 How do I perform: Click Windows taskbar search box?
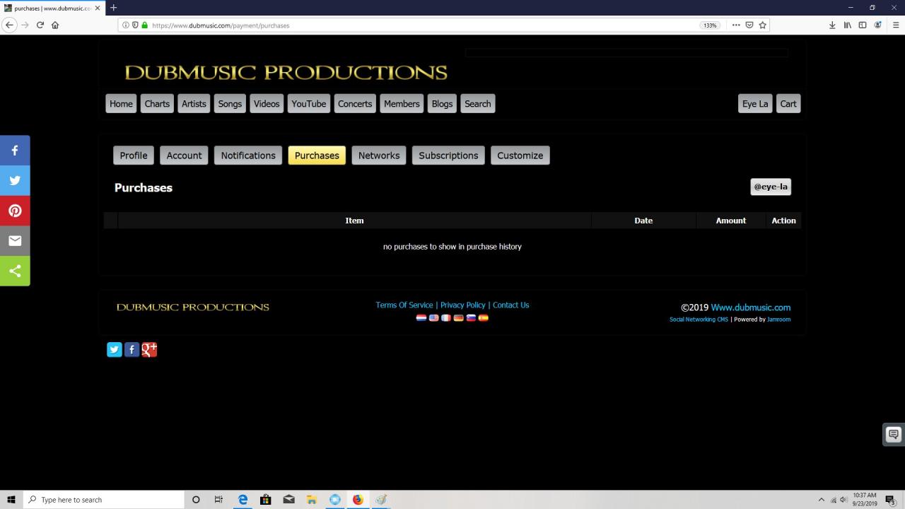104,500
